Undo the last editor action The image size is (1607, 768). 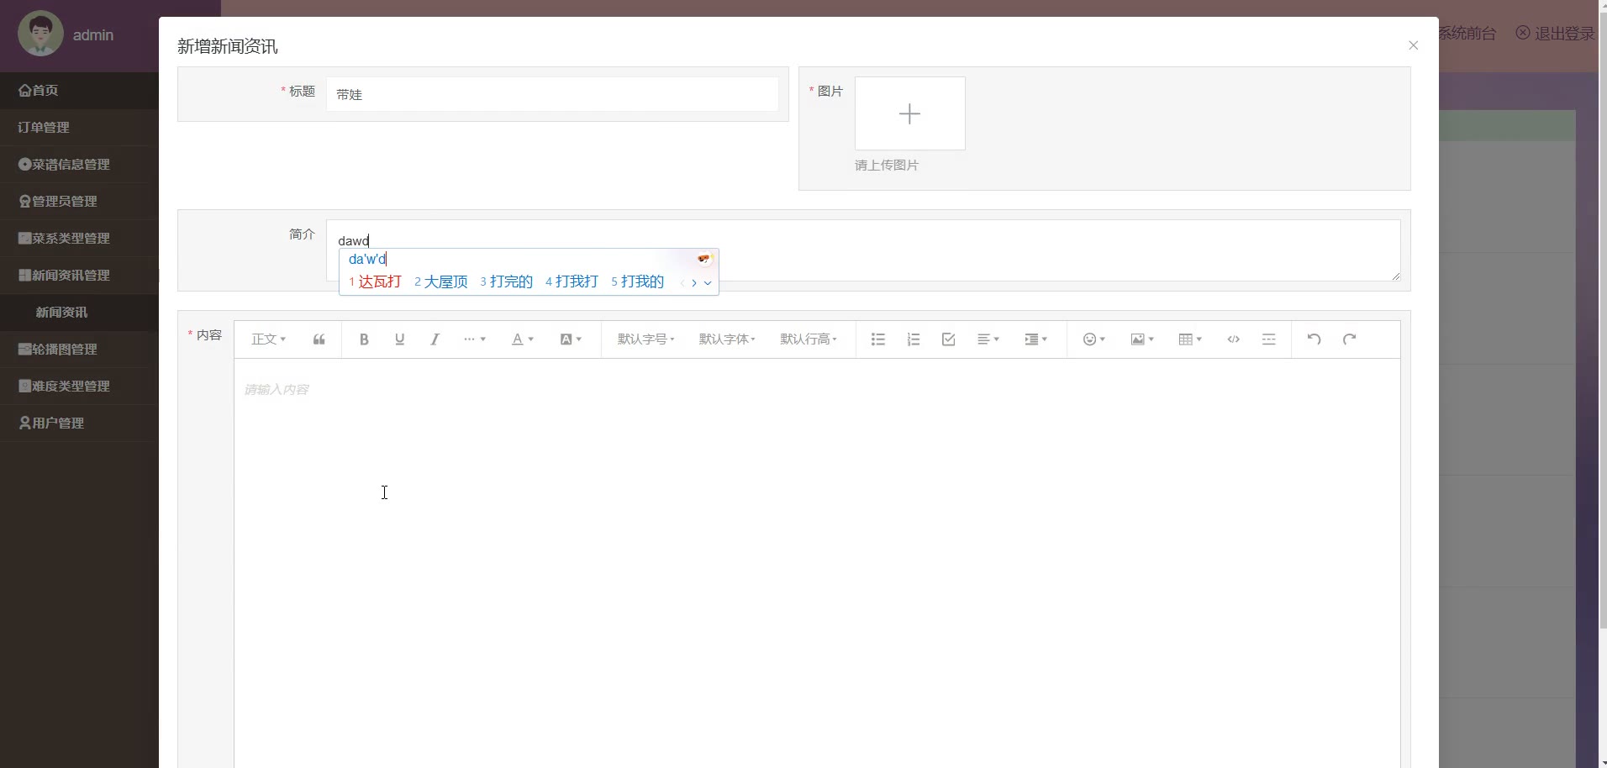click(1315, 339)
